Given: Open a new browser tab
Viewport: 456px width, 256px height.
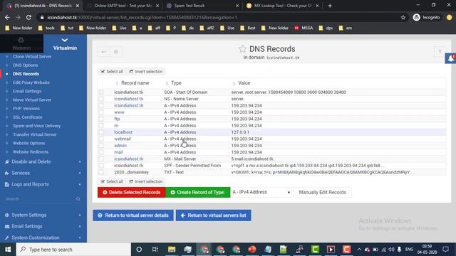Looking at the screenshot, I should (x=330, y=6).
